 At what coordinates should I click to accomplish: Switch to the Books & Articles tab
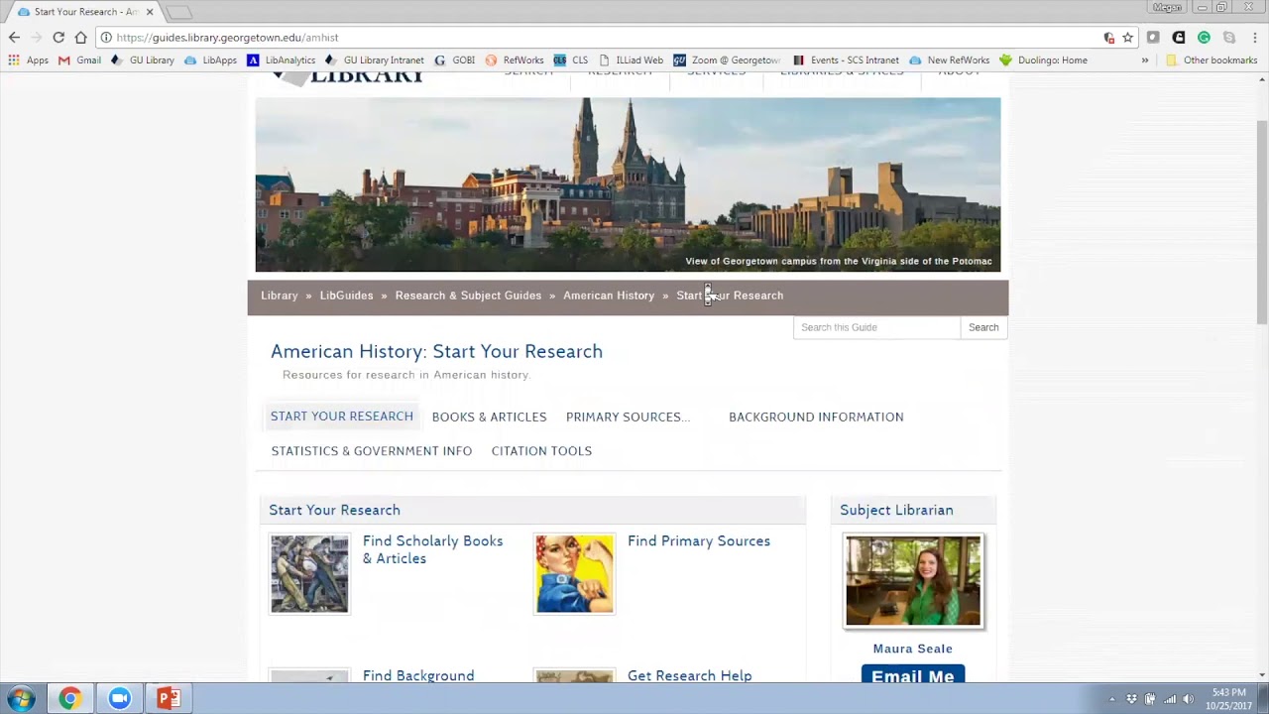tap(489, 416)
